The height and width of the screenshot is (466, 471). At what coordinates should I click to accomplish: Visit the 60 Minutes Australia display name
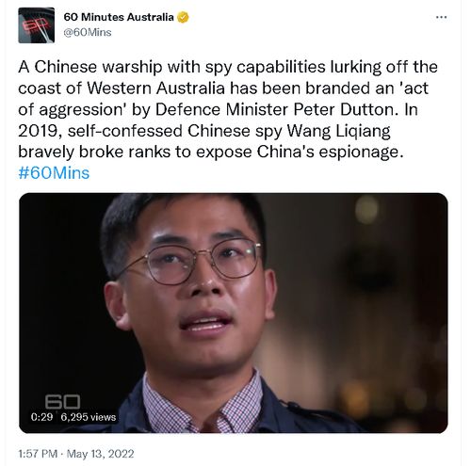[x=119, y=17]
